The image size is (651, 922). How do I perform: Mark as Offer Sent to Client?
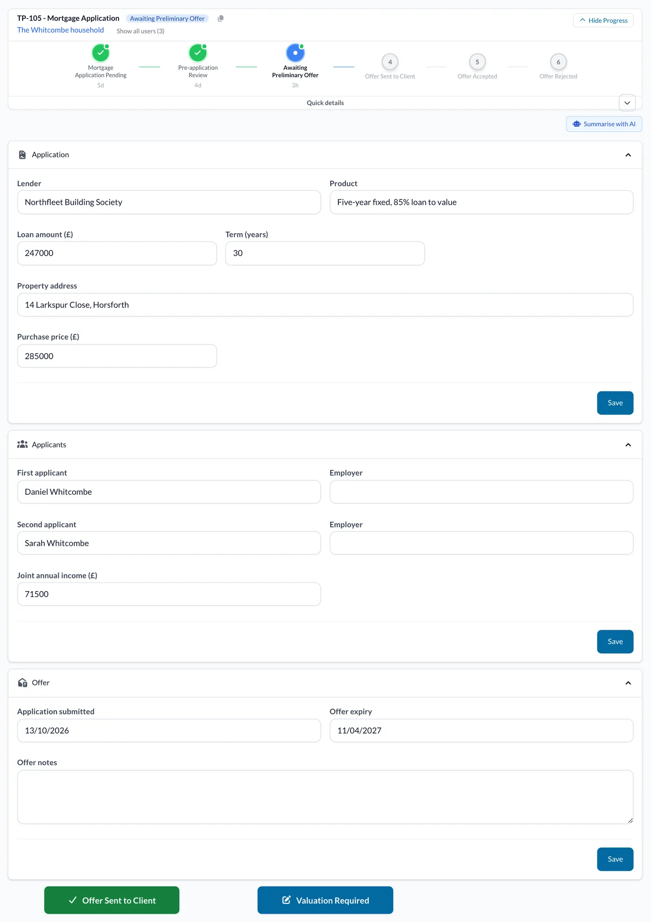tap(112, 900)
